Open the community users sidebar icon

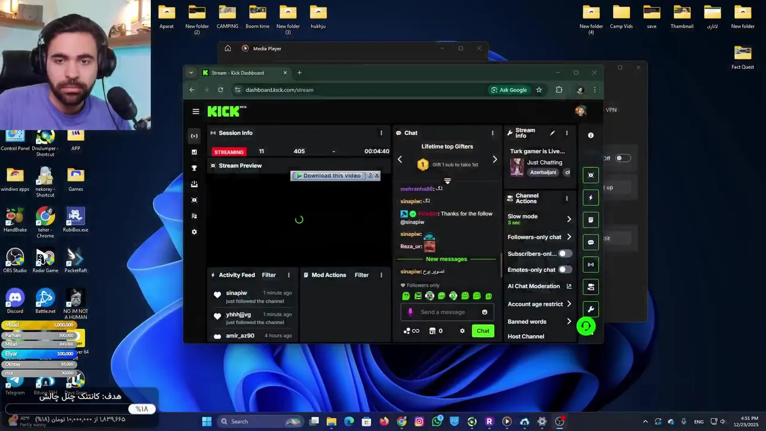coord(194,216)
